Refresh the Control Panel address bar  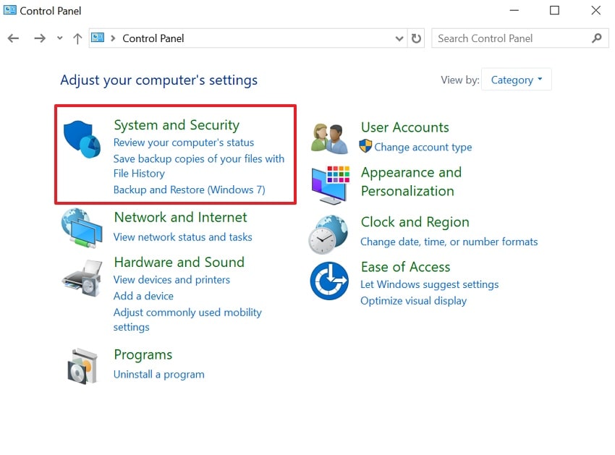[416, 38]
